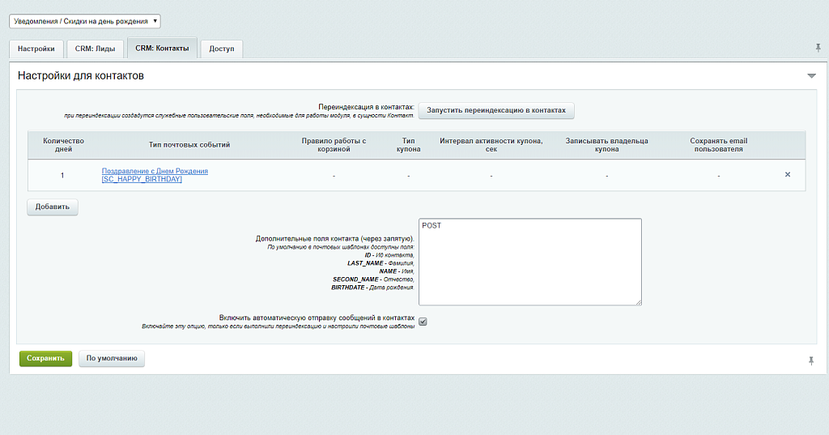This screenshot has height=435, width=829.
Task: Select the CRM: Контакты tab
Action: pos(162,49)
